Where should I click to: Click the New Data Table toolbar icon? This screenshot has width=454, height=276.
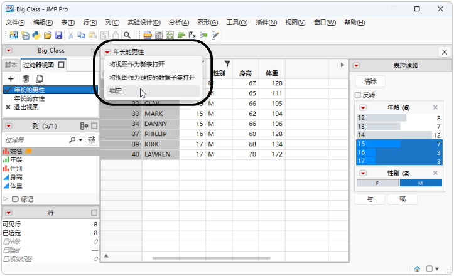[x=13, y=35]
